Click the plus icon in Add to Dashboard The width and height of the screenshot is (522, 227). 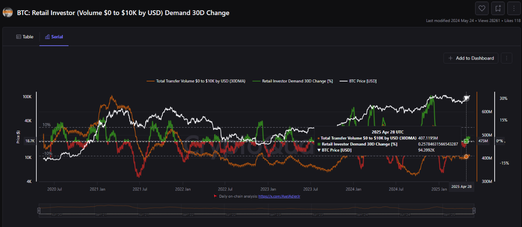450,58
